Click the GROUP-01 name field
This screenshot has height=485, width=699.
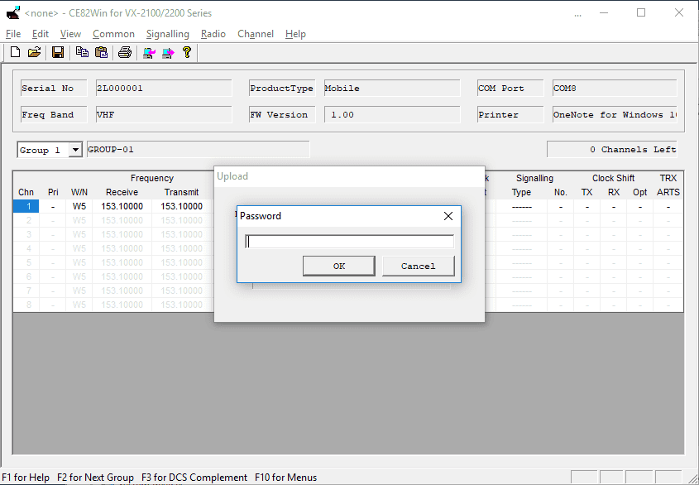point(196,150)
